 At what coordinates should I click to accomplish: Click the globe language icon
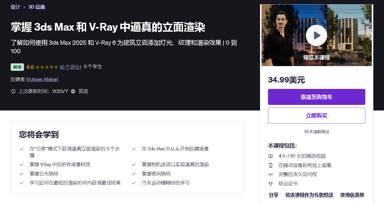pos(73,91)
